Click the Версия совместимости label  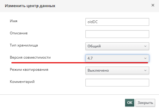click(30, 57)
